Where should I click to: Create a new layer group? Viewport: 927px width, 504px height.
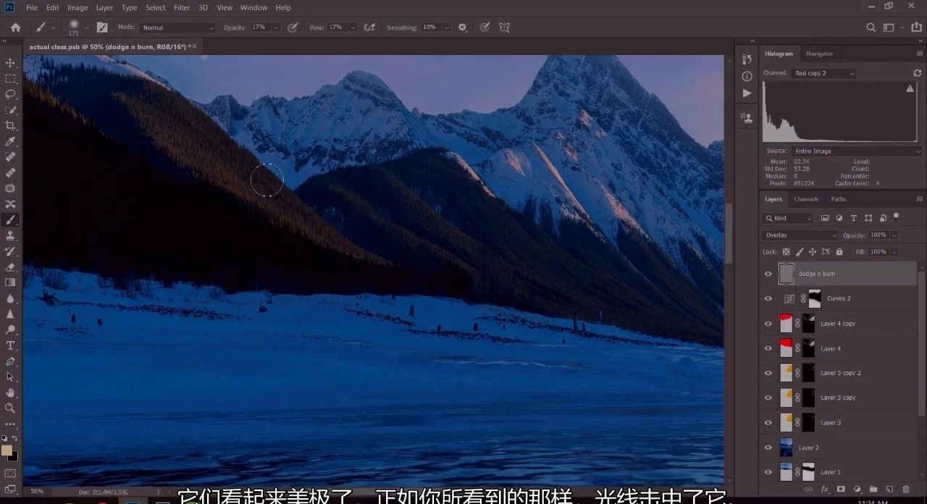[x=873, y=490]
